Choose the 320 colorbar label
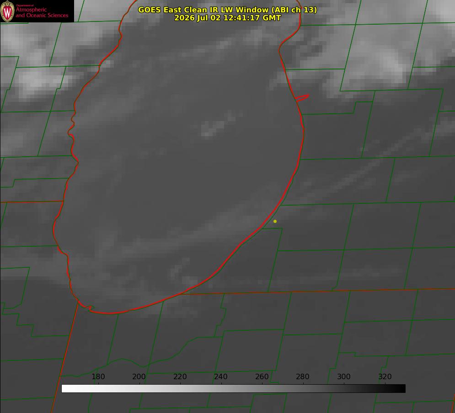 coord(385,376)
